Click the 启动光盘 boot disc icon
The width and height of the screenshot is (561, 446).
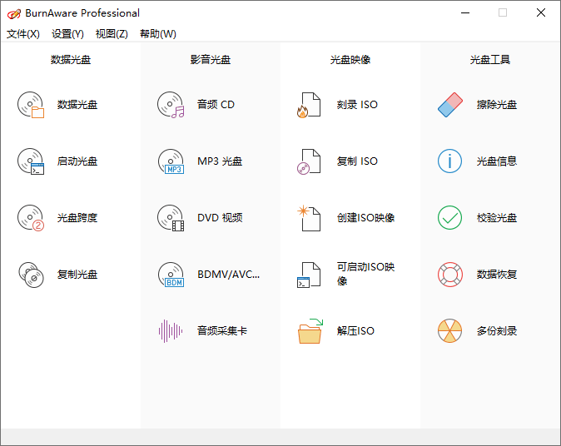tap(31, 161)
